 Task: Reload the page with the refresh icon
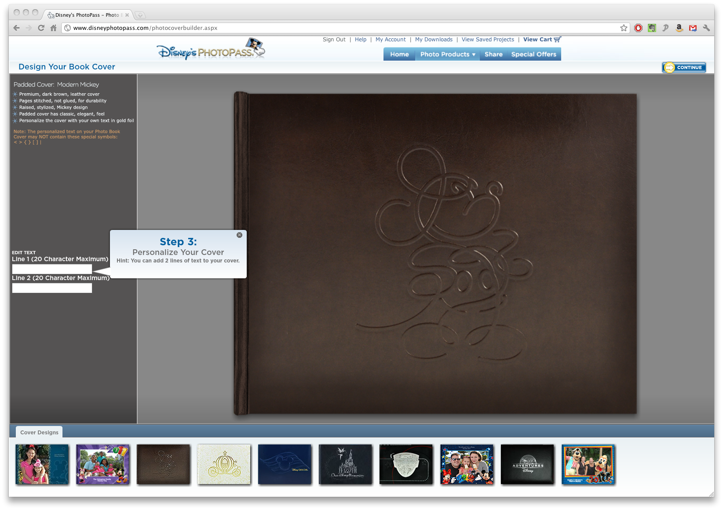[41, 28]
